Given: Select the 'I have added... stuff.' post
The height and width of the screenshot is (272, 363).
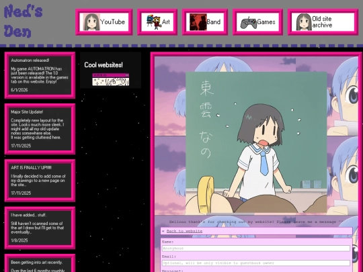Looking at the screenshot, I should coord(40,228).
